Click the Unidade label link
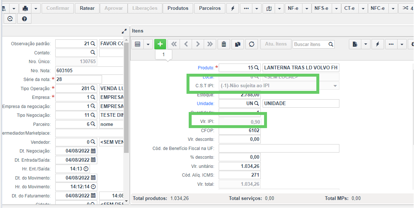 [206, 104]
